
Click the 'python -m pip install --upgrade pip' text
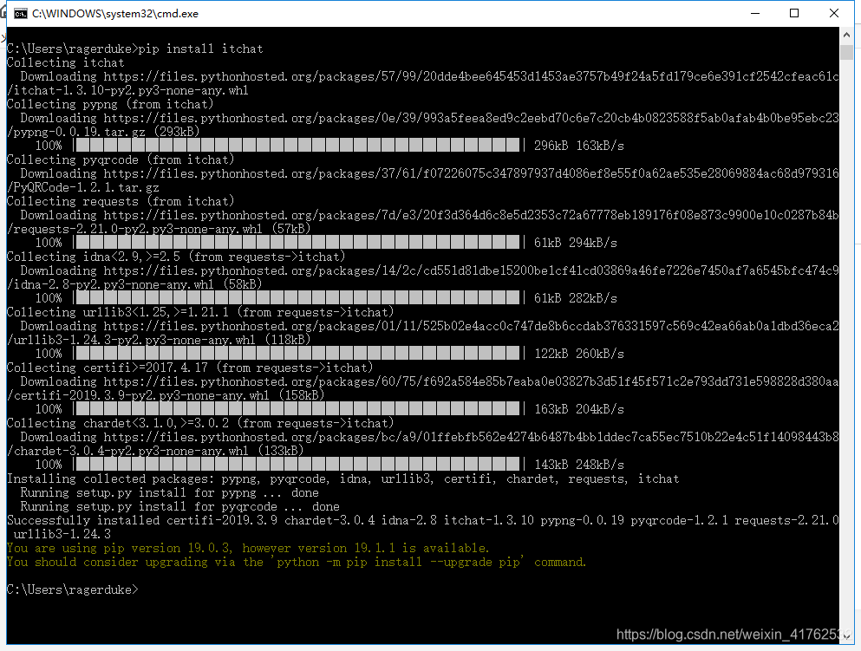398,562
